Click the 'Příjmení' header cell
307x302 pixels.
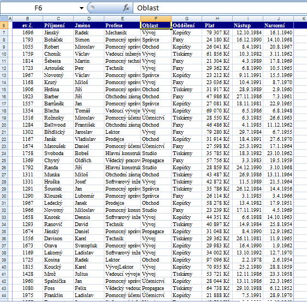coord(58,26)
